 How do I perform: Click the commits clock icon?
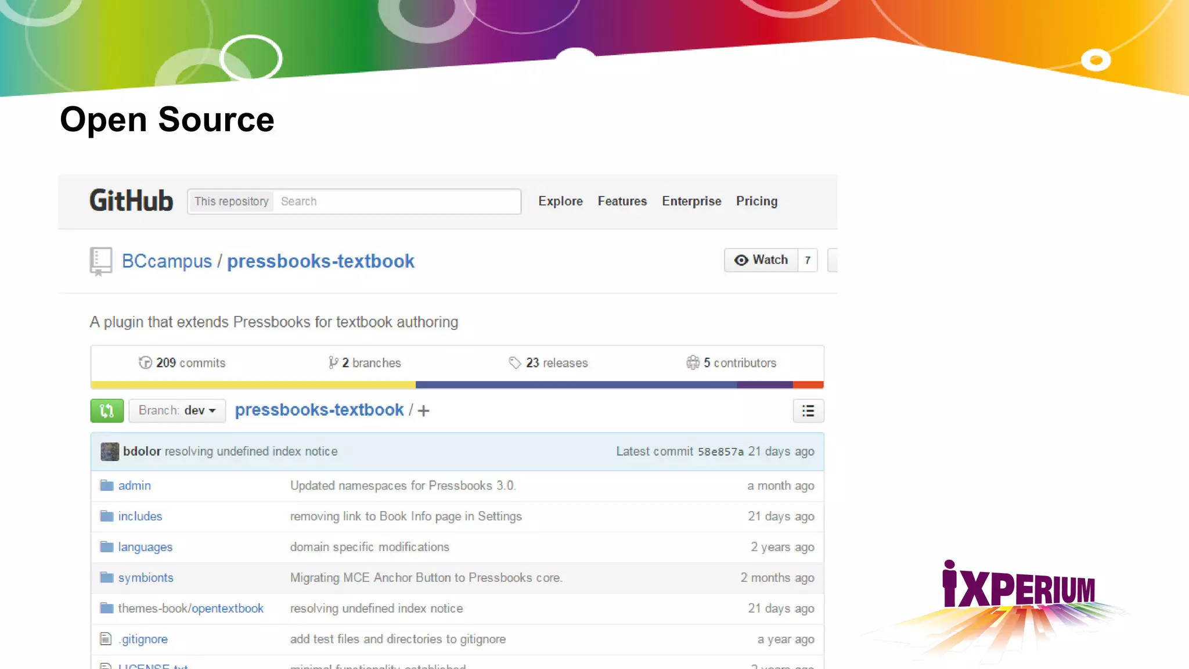(145, 363)
